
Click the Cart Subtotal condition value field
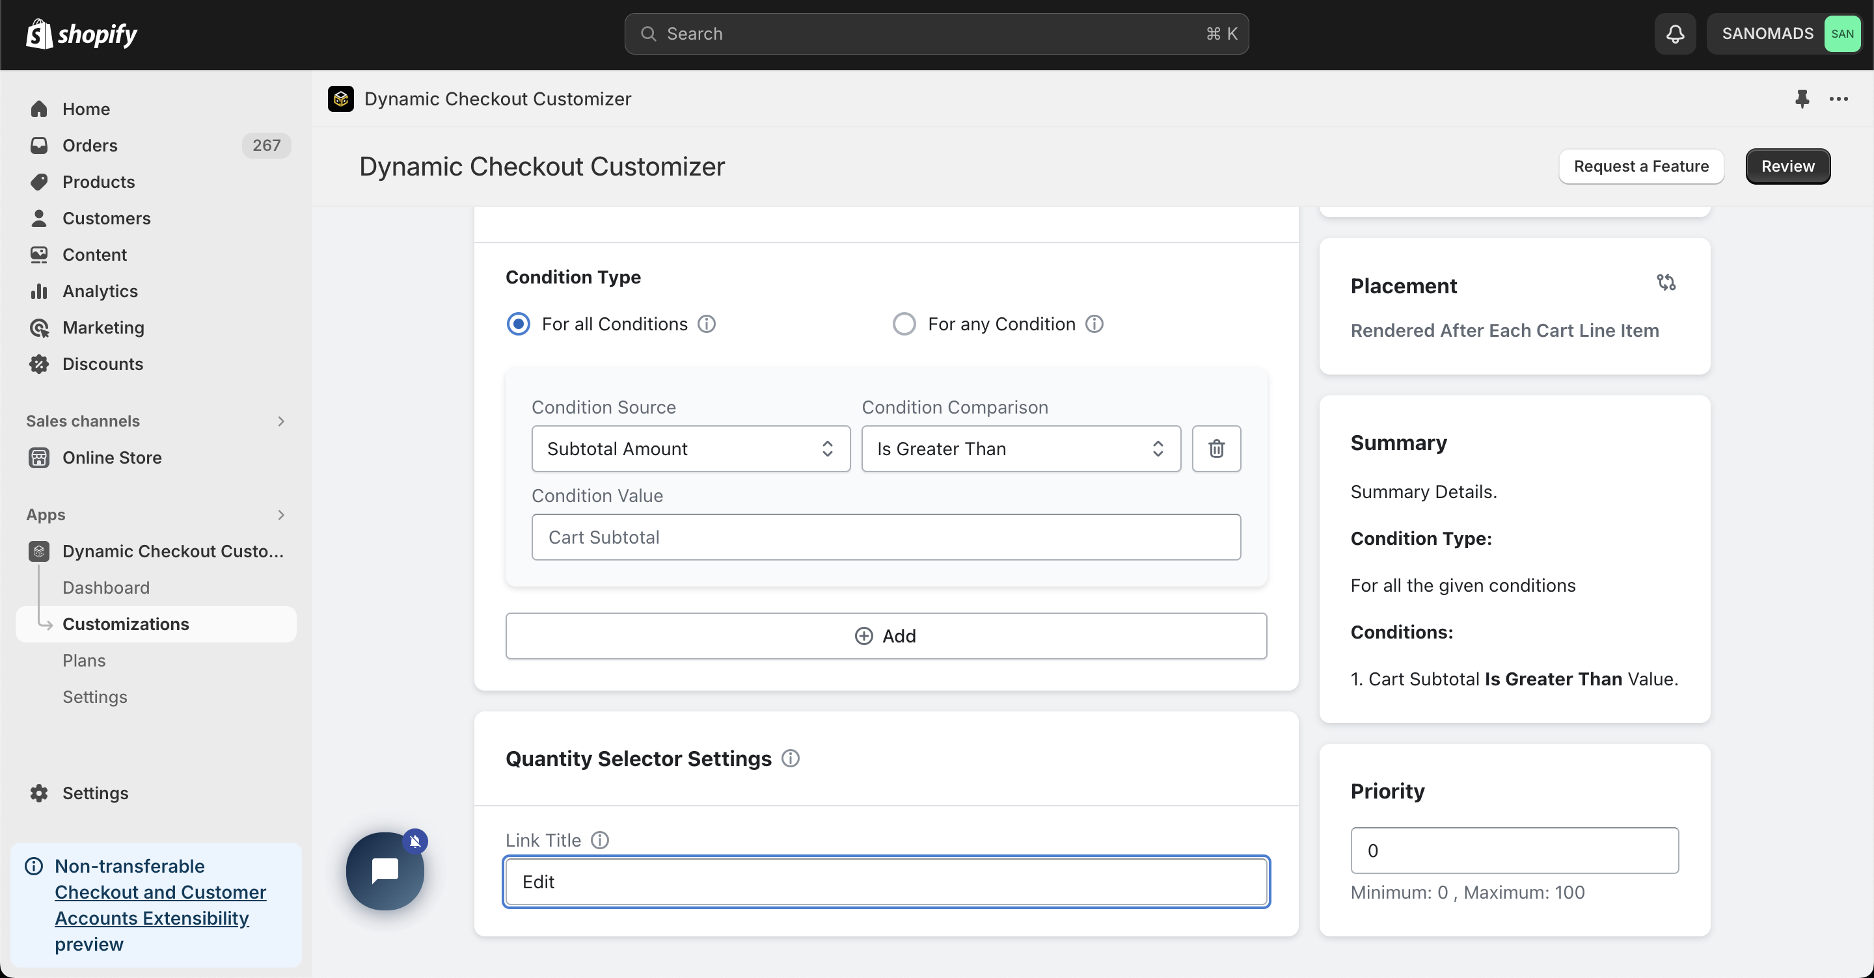coord(886,536)
